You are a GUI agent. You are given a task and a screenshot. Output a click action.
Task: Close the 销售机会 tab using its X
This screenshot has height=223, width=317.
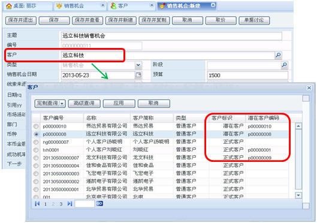(x=103, y=5)
